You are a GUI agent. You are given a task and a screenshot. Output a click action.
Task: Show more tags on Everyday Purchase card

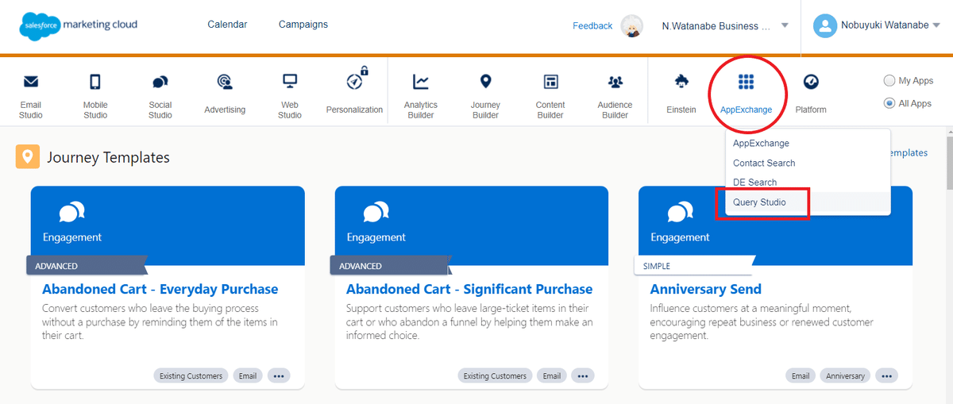[279, 375]
